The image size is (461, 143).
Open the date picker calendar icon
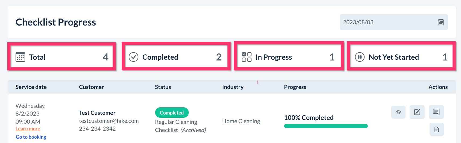click(x=441, y=22)
